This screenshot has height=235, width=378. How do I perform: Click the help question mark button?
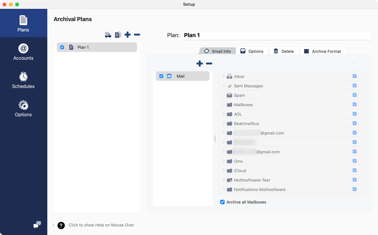[61, 225]
